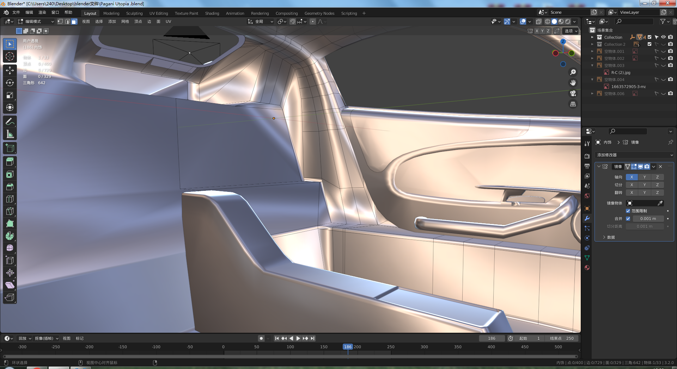
Task: Open the Object properties tab icon
Action: [x=587, y=208]
